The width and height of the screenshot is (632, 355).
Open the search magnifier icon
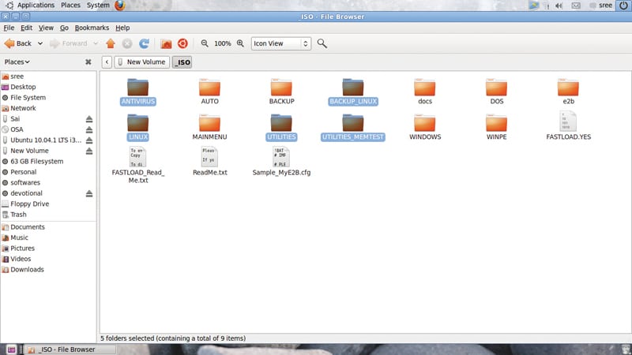point(322,43)
